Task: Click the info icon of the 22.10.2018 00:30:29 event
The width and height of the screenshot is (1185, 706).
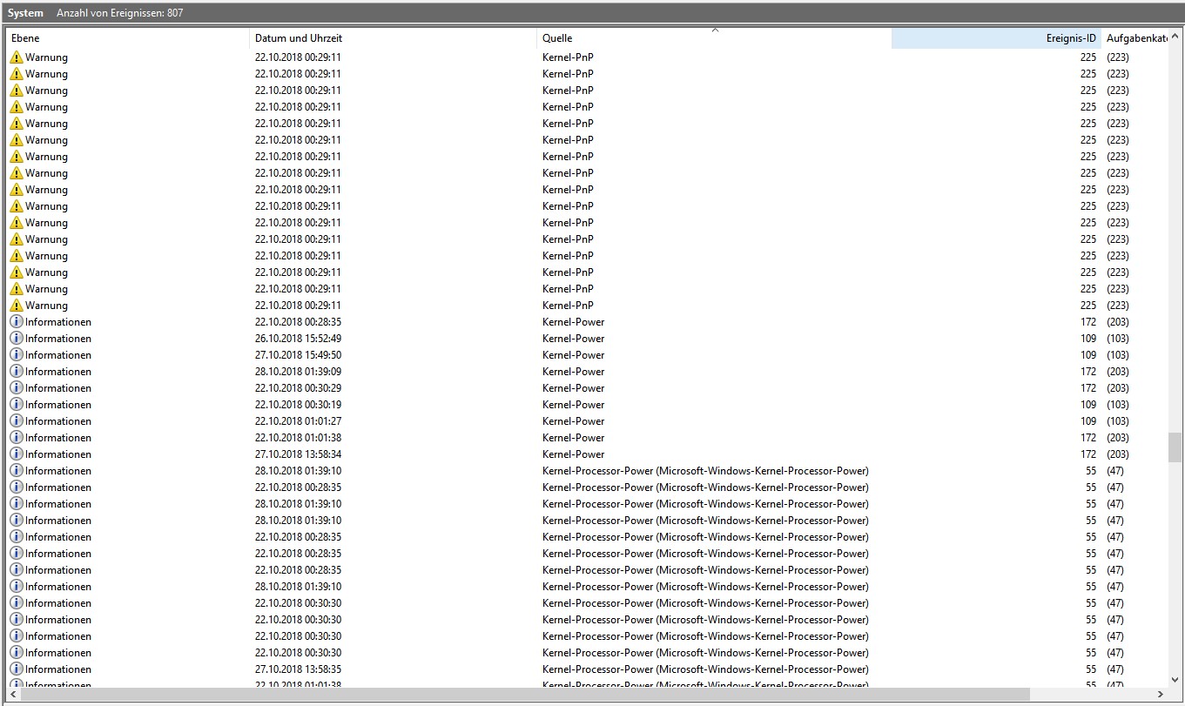Action: coord(17,388)
